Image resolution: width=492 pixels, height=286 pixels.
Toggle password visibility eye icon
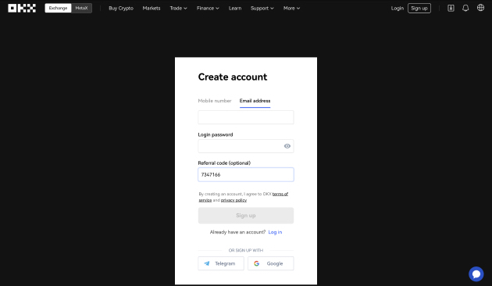[x=287, y=146]
